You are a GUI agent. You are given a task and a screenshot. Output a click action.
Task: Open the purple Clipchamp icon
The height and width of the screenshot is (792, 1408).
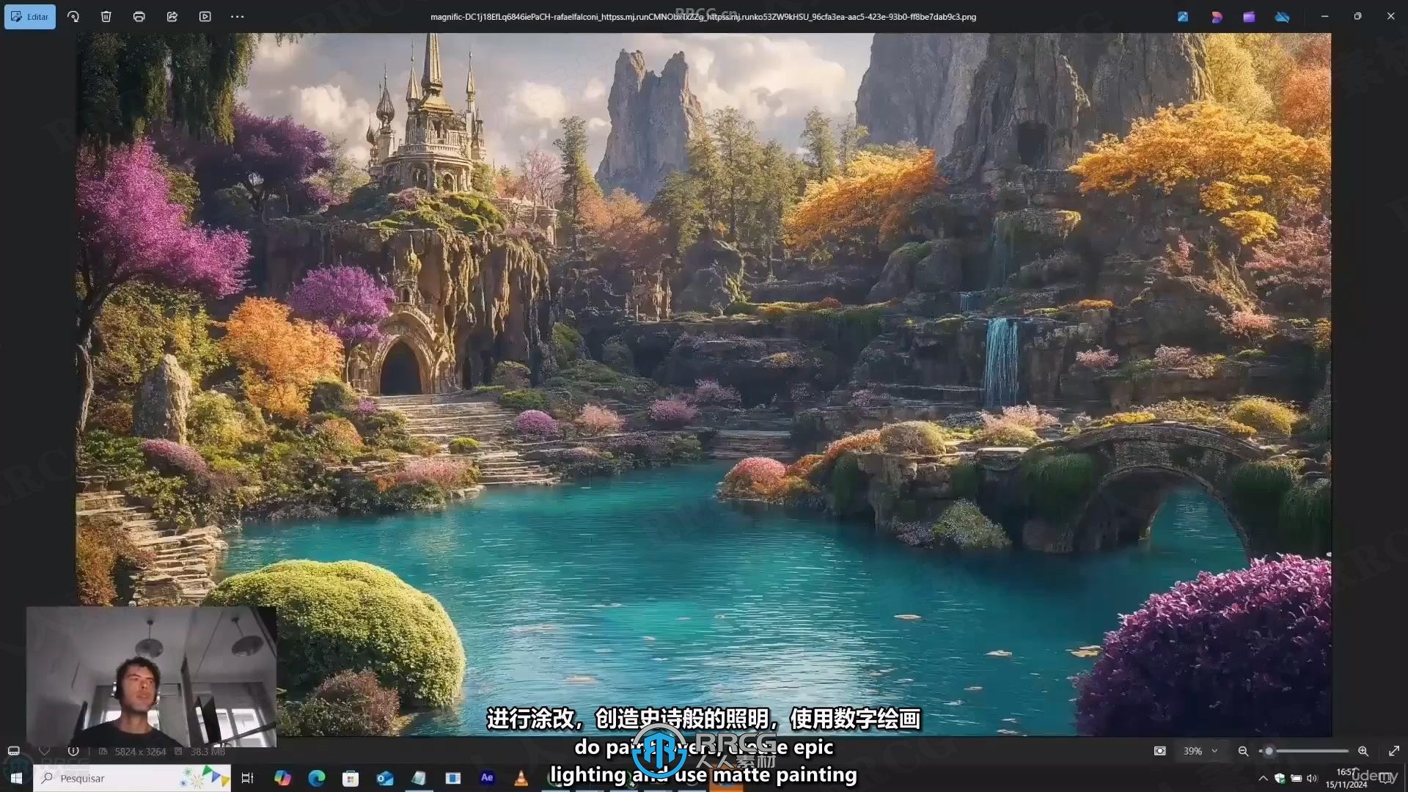1249,16
